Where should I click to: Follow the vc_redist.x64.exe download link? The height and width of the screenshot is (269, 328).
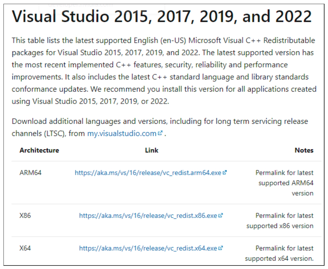[x=148, y=249]
